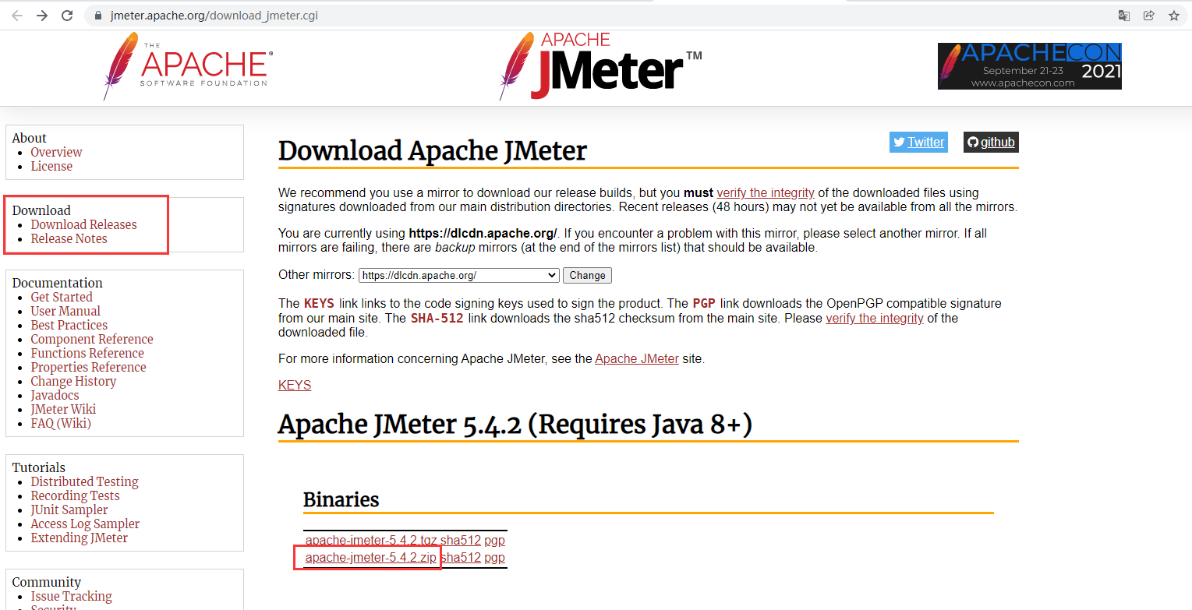Click 'verify the integrity' link after 'Please'
Screen dimensions: 1192x610
(x=875, y=318)
